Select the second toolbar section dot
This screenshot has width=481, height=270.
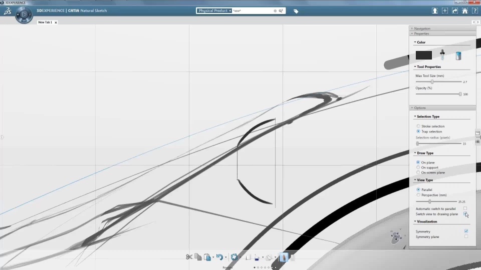(258, 267)
